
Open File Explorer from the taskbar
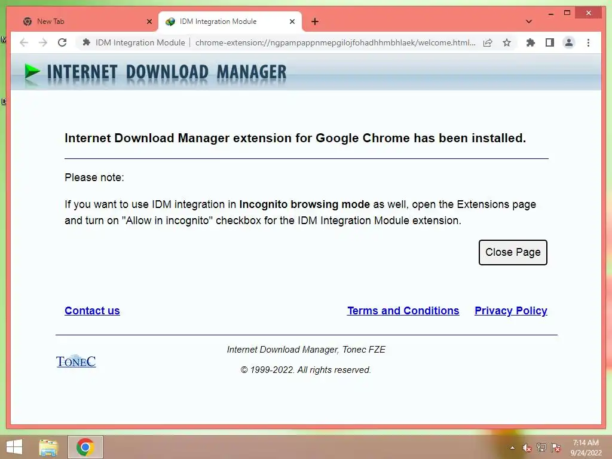[48, 447]
